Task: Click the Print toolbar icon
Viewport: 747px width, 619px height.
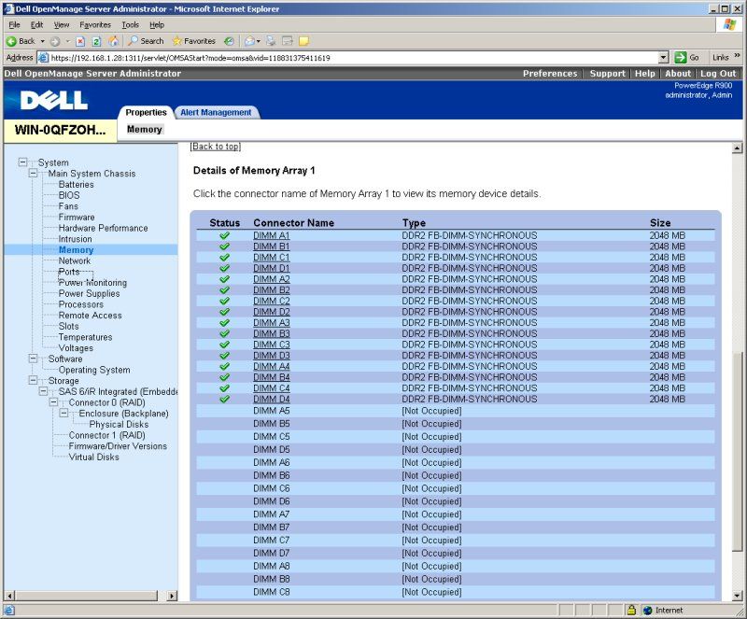Action: 271,41
